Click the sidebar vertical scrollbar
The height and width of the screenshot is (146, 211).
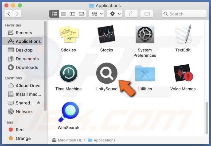(45, 66)
